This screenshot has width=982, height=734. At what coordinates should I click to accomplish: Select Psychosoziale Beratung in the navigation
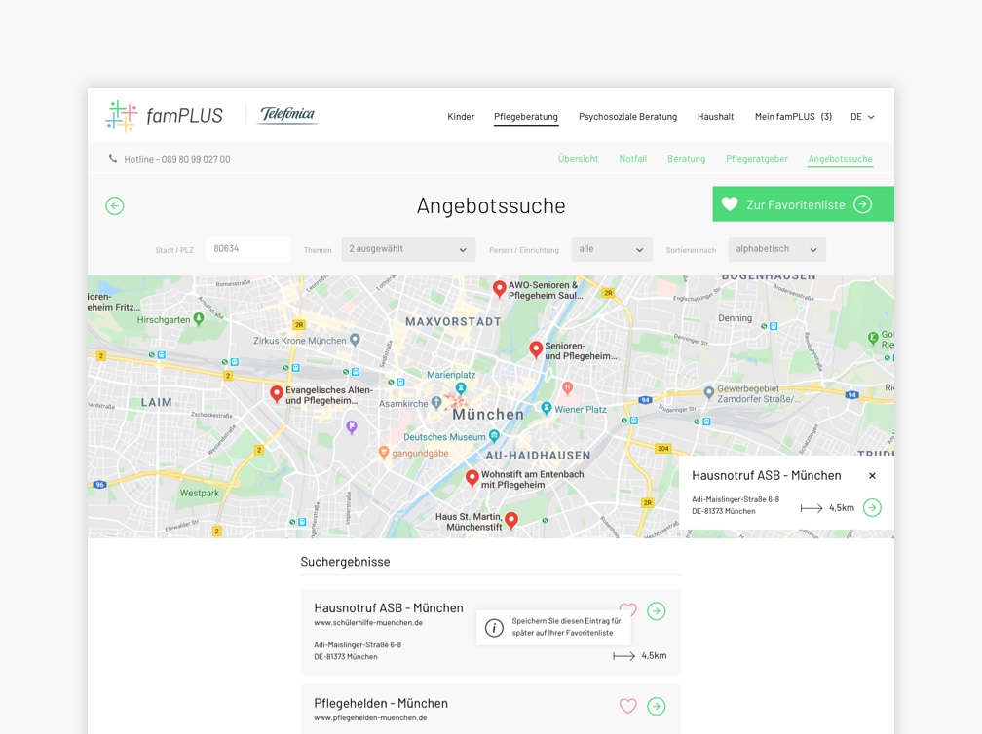[627, 117]
